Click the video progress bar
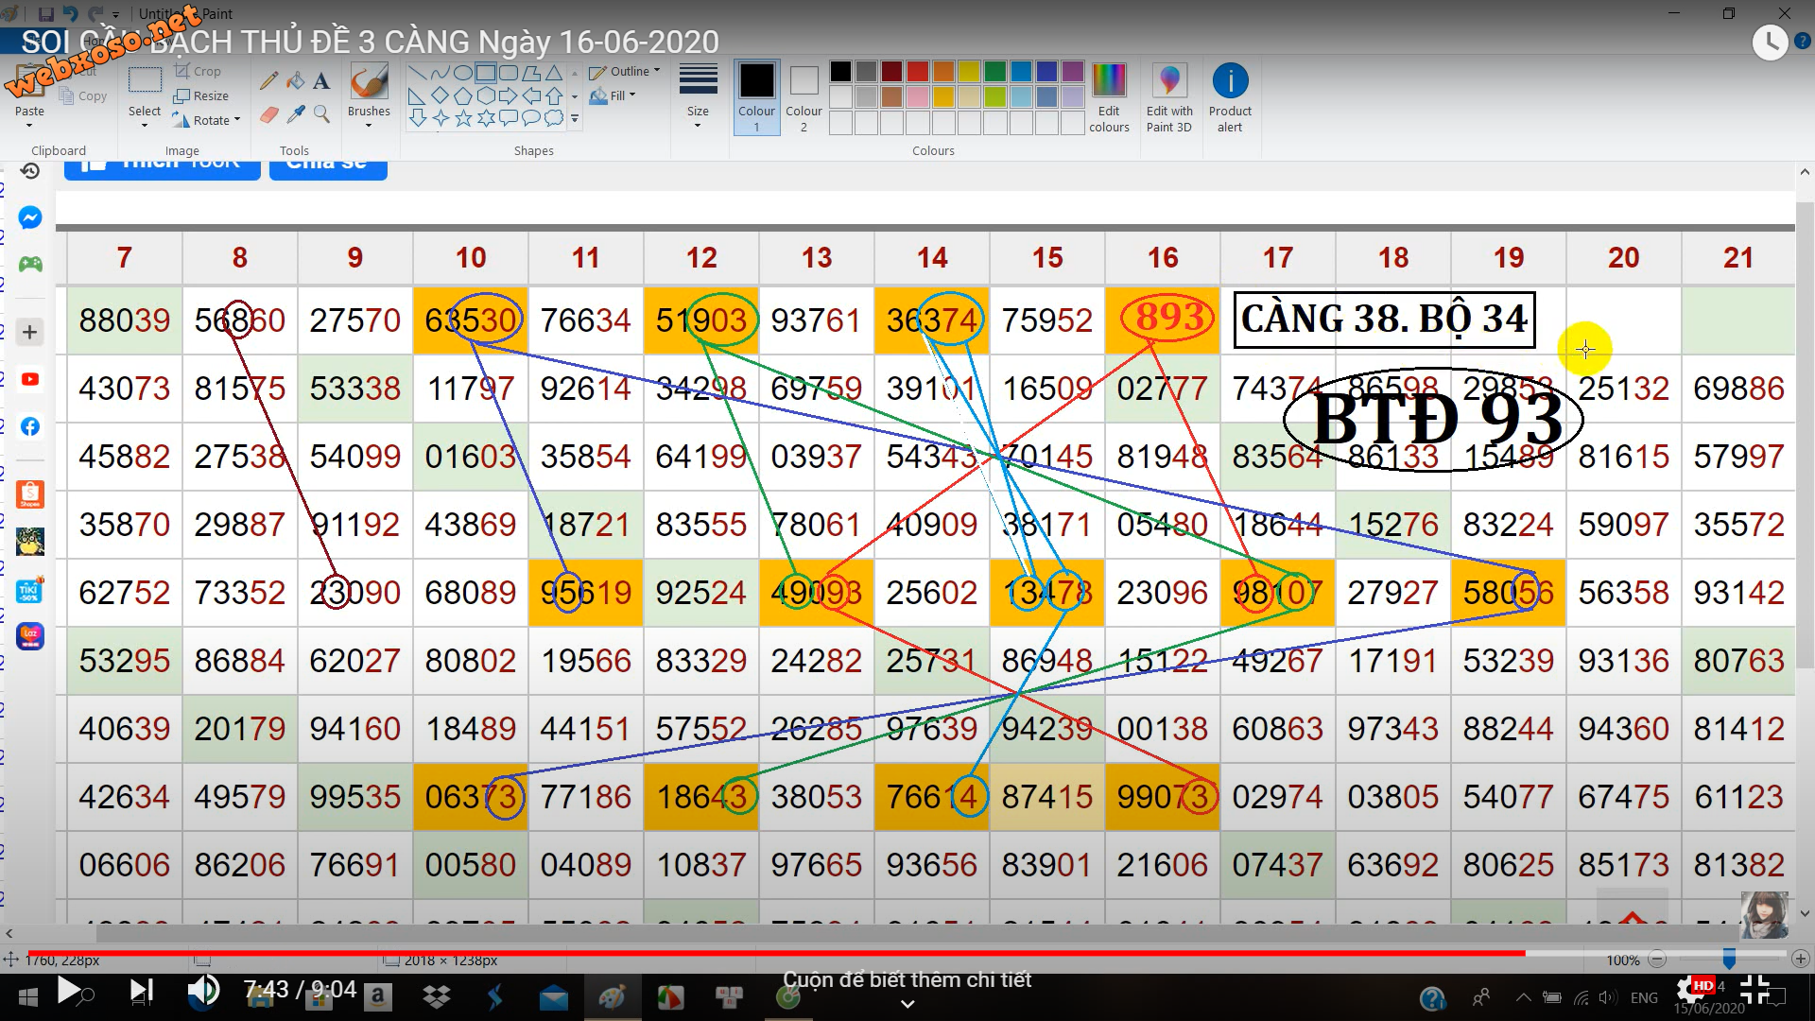This screenshot has height=1021, width=1815. click(x=907, y=953)
